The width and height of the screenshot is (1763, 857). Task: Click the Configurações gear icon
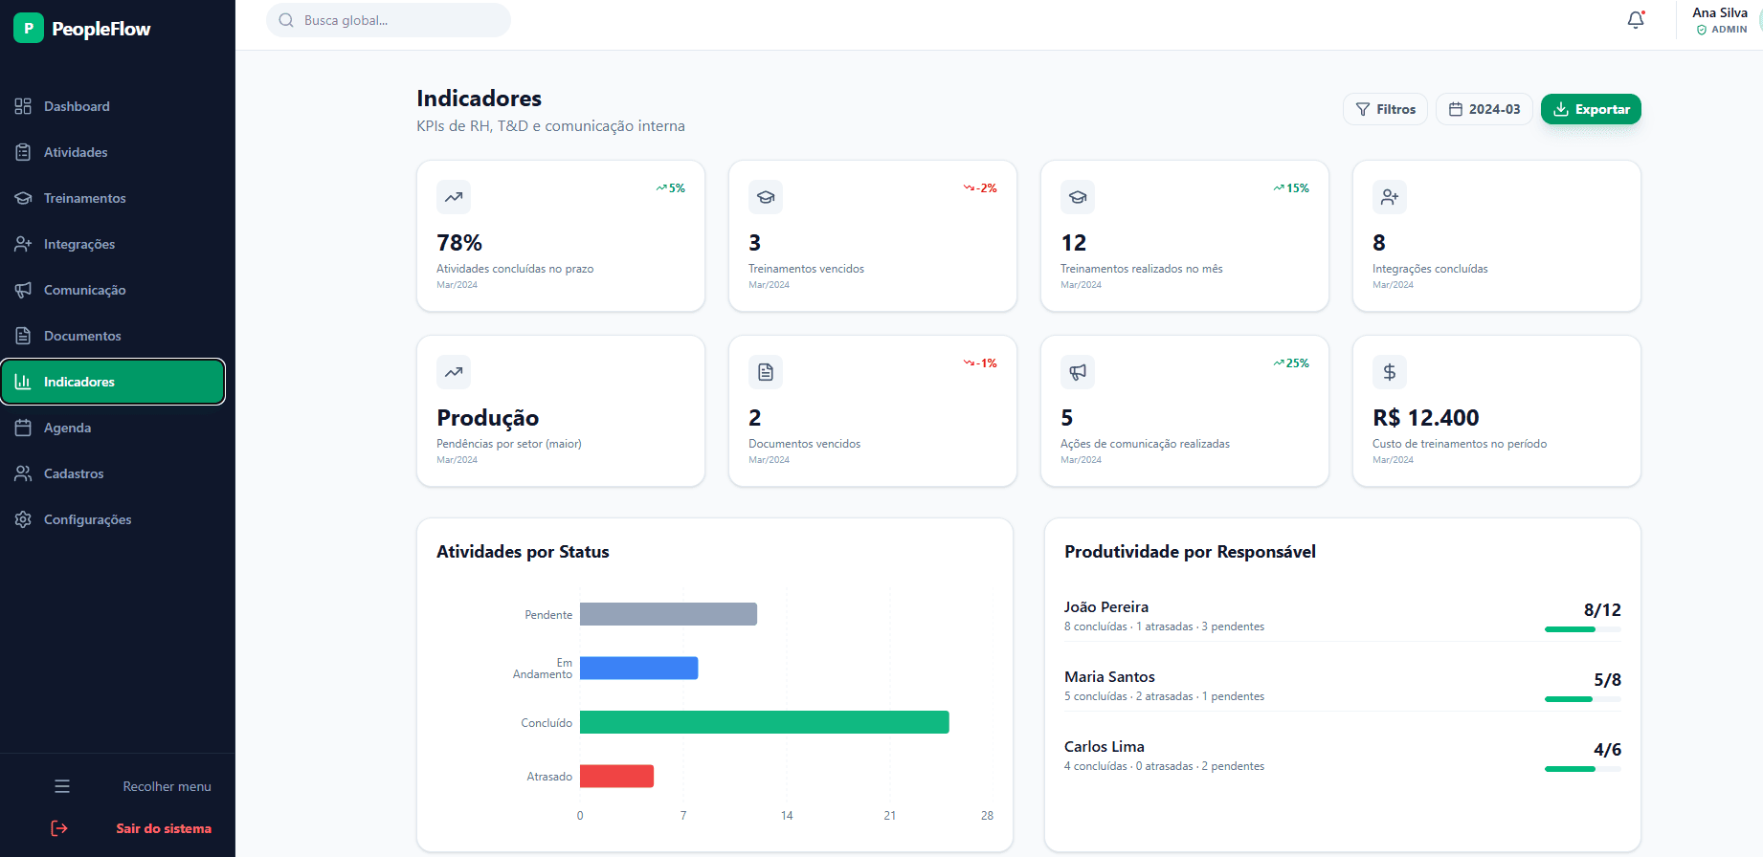click(x=23, y=519)
